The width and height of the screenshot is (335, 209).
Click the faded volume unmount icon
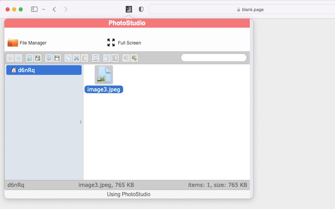pos(126,58)
